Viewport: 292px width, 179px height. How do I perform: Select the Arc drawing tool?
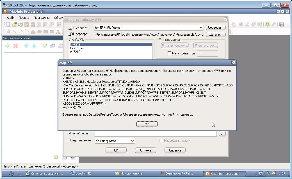pyautogui.click(x=27, y=32)
